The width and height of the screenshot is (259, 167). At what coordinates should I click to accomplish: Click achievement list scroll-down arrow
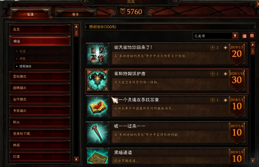point(253,161)
